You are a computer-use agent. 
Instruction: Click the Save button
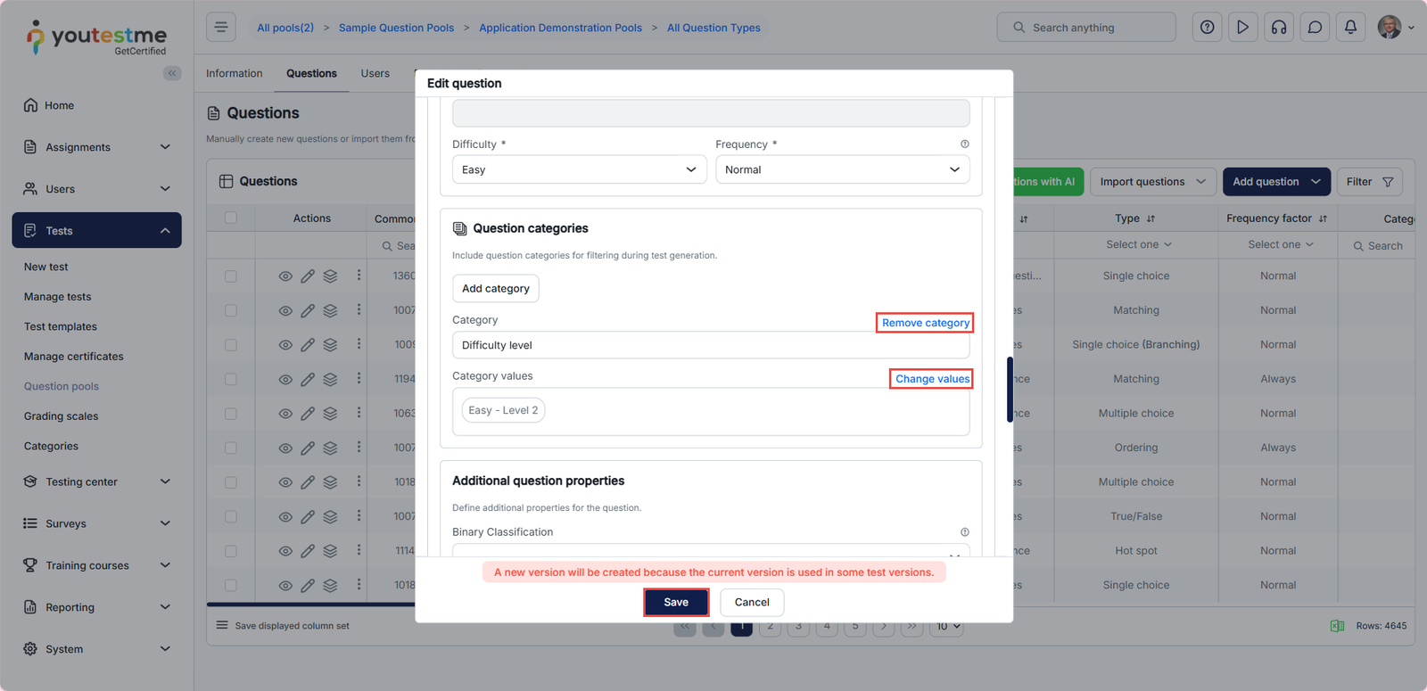pyautogui.click(x=676, y=603)
